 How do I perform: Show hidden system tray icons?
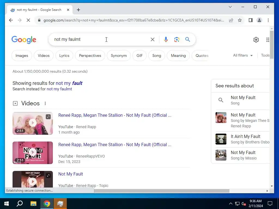point(231,204)
